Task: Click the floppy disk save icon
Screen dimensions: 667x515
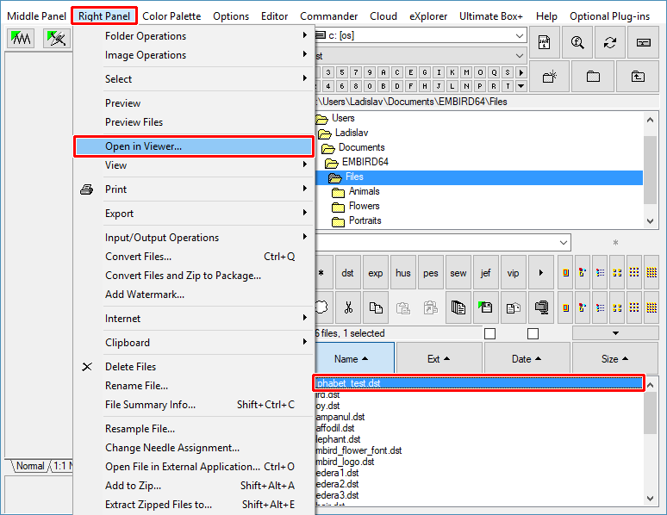Action: click(x=485, y=307)
